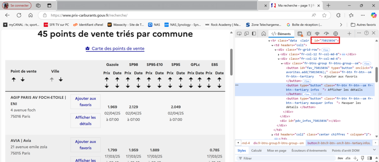The width and height of the screenshot is (379, 162).
Task: Click Afficher les détails for AGIP station
Action: pyautogui.click(x=85, y=120)
